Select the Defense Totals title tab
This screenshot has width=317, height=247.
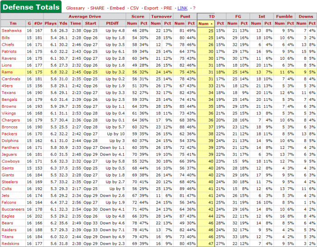point(31,7)
